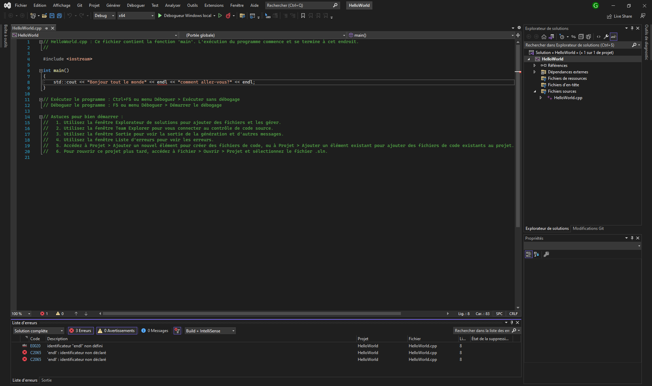Toggle the 0 Avertissements filter
This screenshot has height=386, width=652.
click(117, 331)
